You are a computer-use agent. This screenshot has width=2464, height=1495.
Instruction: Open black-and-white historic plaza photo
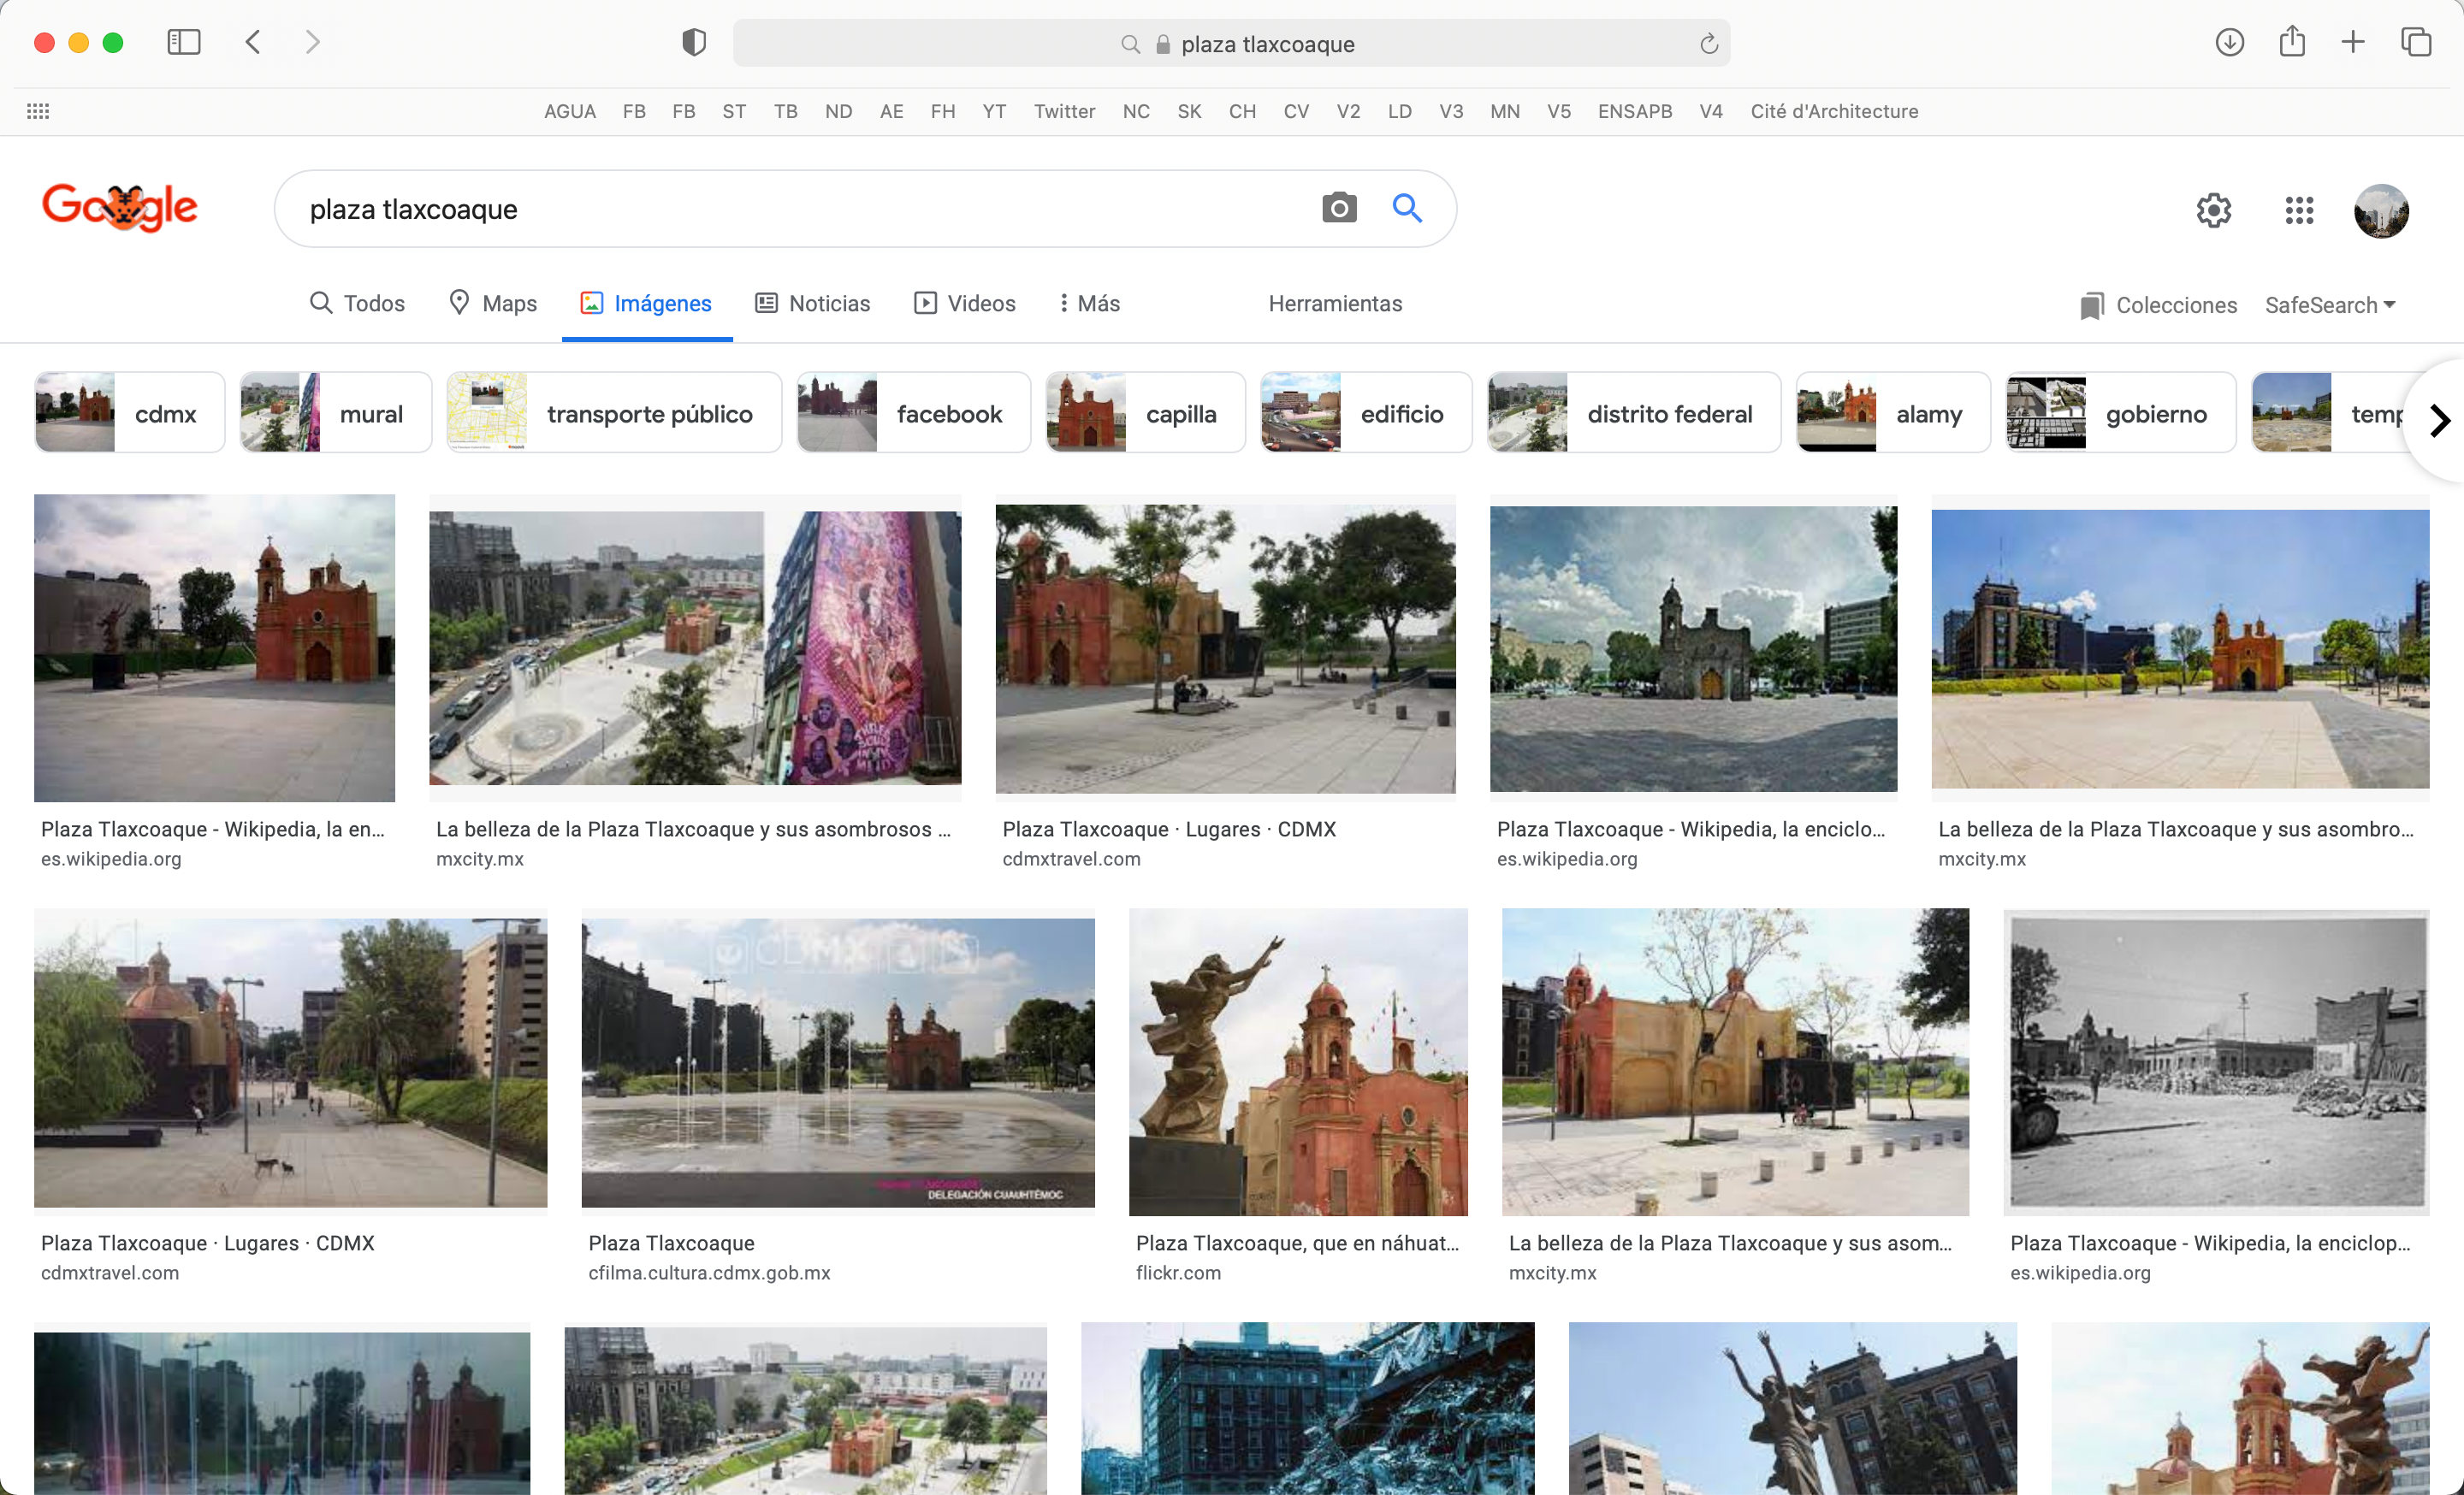2216,1061
